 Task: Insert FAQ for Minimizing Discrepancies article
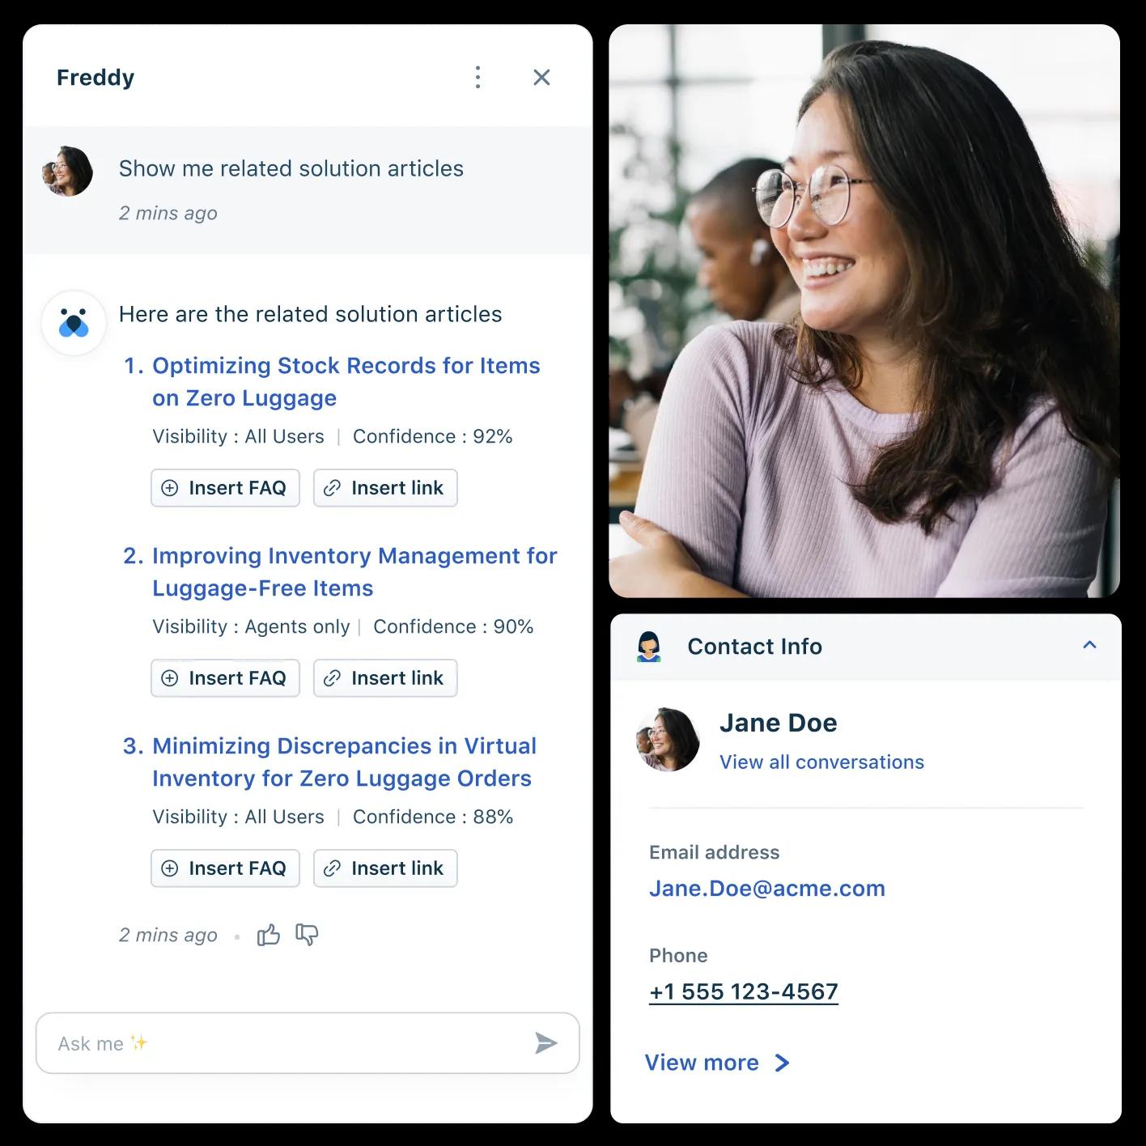(x=225, y=868)
